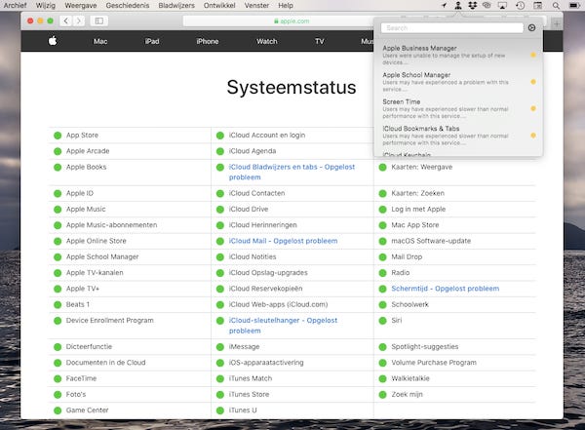Open the Help menu

[x=286, y=5]
